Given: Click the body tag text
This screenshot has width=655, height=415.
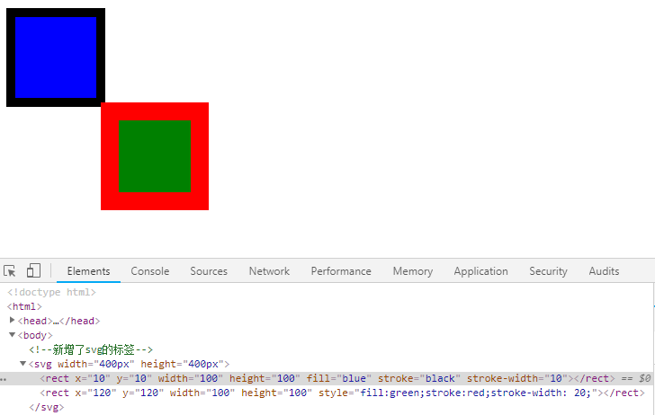Looking at the screenshot, I should [35, 335].
